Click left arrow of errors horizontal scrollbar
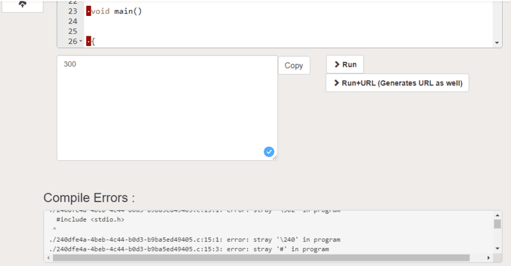 click(x=49, y=258)
